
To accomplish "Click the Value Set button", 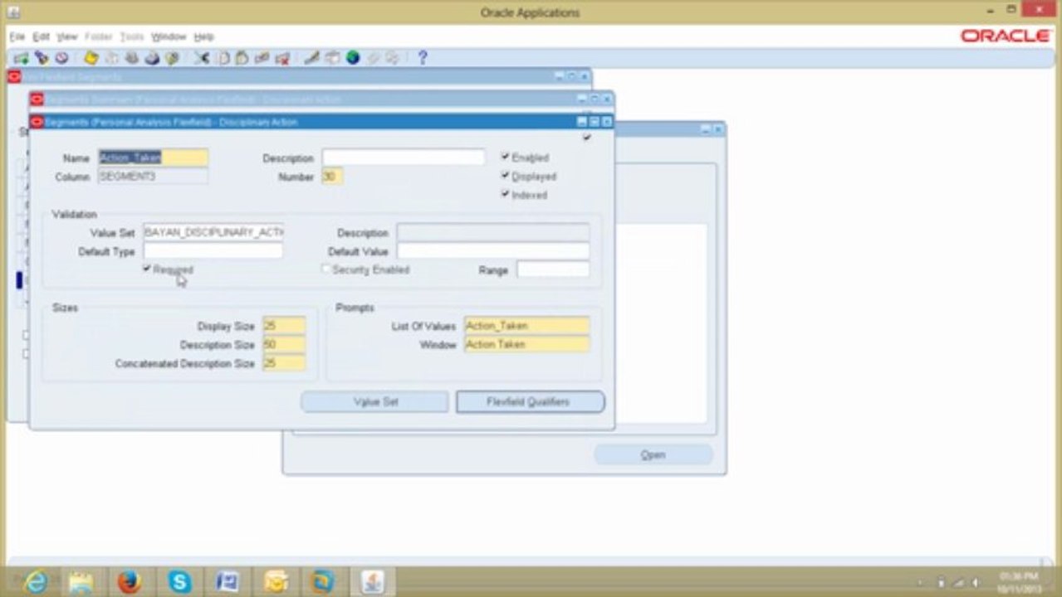I will click(x=374, y=401).
